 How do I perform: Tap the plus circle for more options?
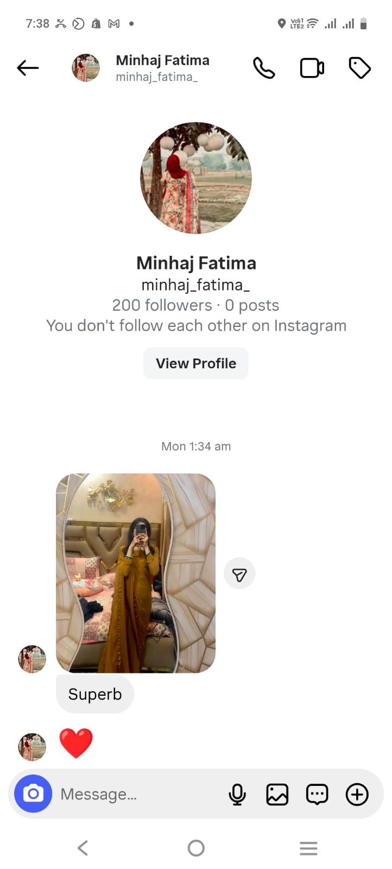pos(357,795)
